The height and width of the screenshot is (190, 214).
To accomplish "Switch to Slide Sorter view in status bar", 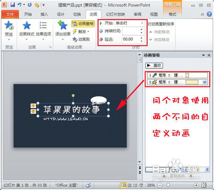I will 130,185.
